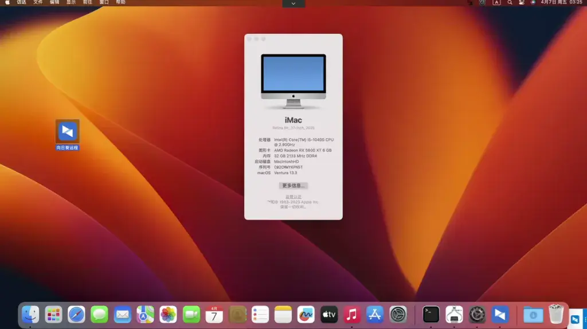Open the 前往 menu
The width and height of the screenshot is (587, 329).
87,2
